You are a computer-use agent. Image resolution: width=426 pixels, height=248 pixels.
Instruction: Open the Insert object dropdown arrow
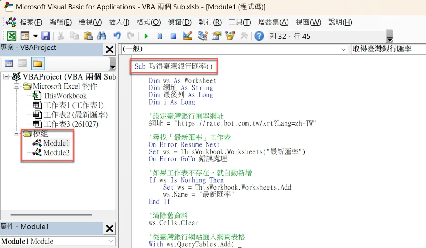coord(35,36)
